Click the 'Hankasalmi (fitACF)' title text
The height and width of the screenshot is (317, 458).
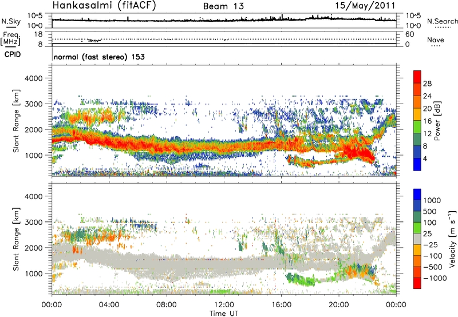[x=104, y=5]
